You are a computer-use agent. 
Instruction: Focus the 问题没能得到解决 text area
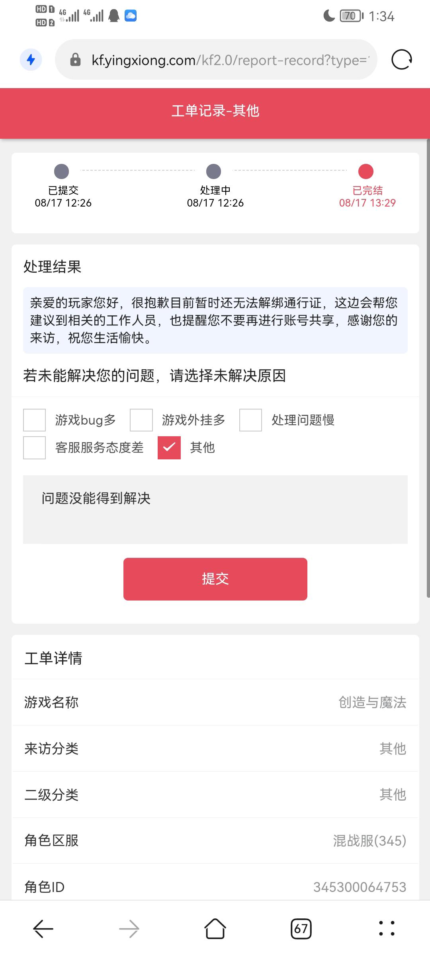[215, 510]
